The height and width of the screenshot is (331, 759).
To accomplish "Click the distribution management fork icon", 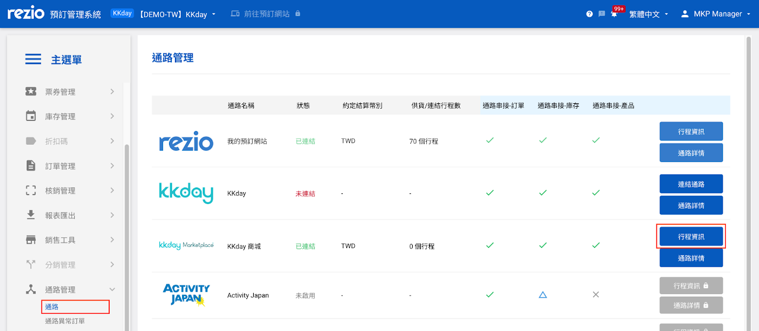I will tap(31, 265).
